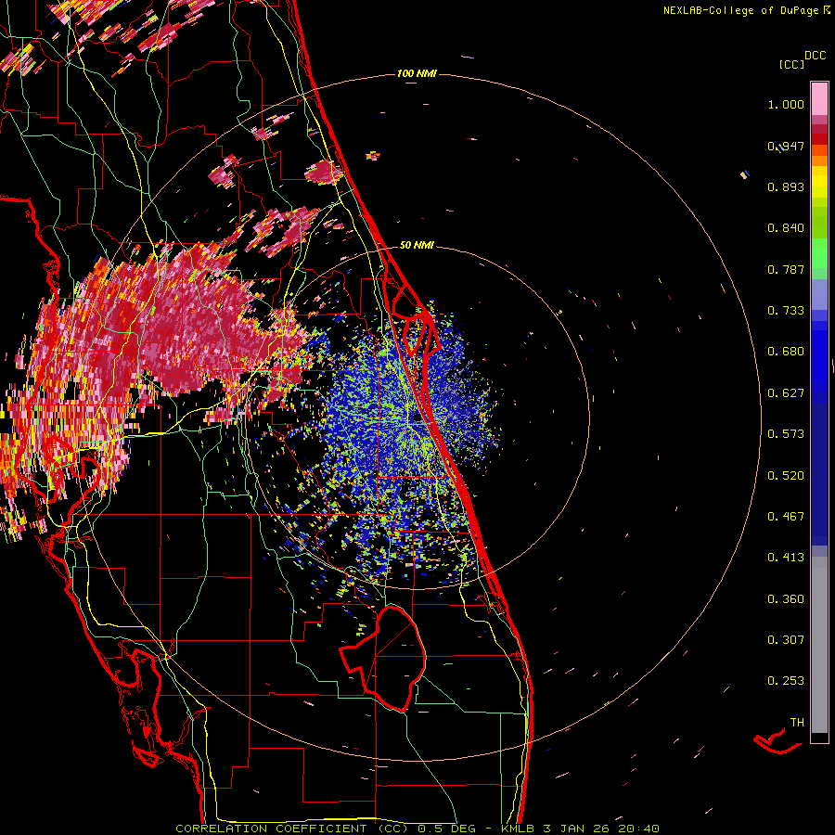This screenshot has width=835, height=835.
Task: Select the DCC product label
Action: click(x=815, y=56)
